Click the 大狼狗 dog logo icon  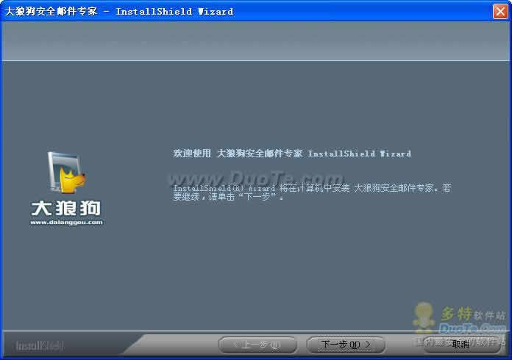[66, 173]
